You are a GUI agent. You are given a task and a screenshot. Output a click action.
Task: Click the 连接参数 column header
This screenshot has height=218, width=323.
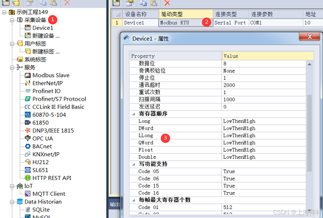276,14
